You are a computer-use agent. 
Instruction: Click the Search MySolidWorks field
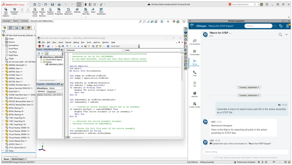pyautogui.click(x=242, y=4)
